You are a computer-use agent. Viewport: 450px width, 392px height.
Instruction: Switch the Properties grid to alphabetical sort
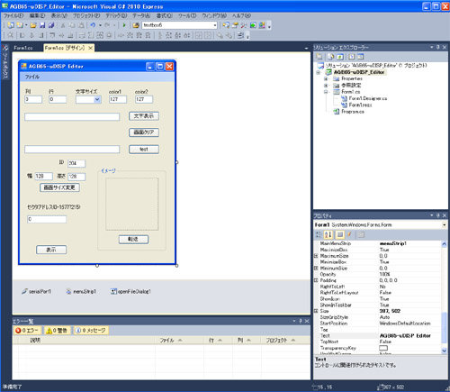pos(328,234)
